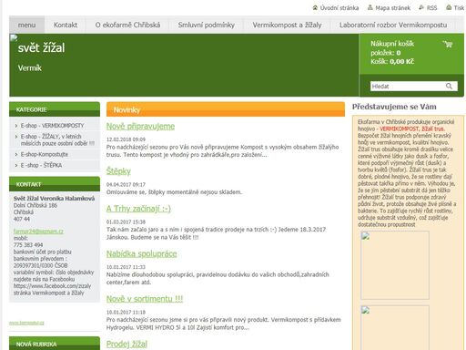
Task: Open the Prodej žížal article
Action: click(x=127, y=344)
